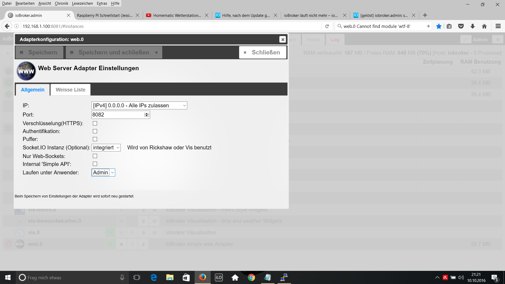505x284 pixels.
Task: Expand the IP address dropdown
Action: point(139,105)
